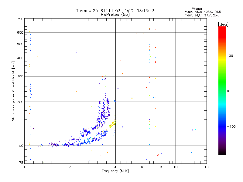Click the y-axis tick label "500"
The image size is (243, 182).
tap(20, 44)
